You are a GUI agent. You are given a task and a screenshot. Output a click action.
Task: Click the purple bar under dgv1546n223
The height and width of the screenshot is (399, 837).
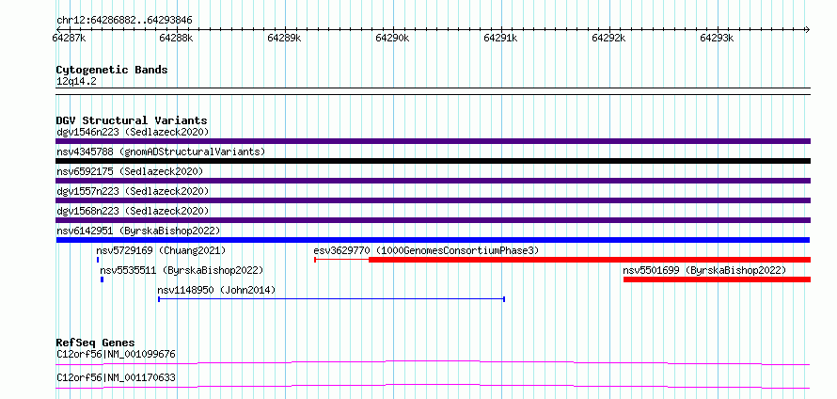[x=433, y=141]
